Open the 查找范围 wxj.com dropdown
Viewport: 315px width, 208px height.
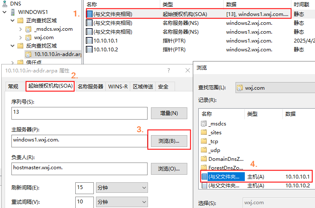(275, 88)
